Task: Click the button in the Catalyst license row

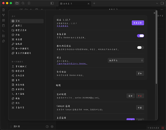Action: [x=140, y=108]
